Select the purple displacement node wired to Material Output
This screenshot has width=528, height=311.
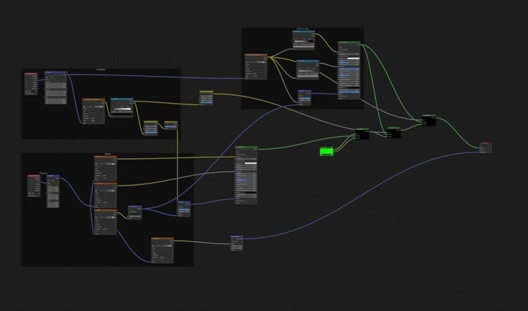tap(237, 243)
